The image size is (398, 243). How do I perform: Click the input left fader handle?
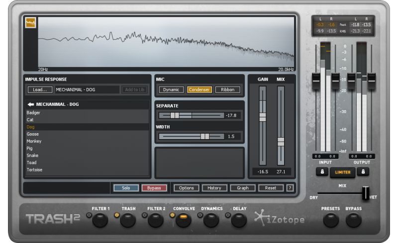(316, 81)
